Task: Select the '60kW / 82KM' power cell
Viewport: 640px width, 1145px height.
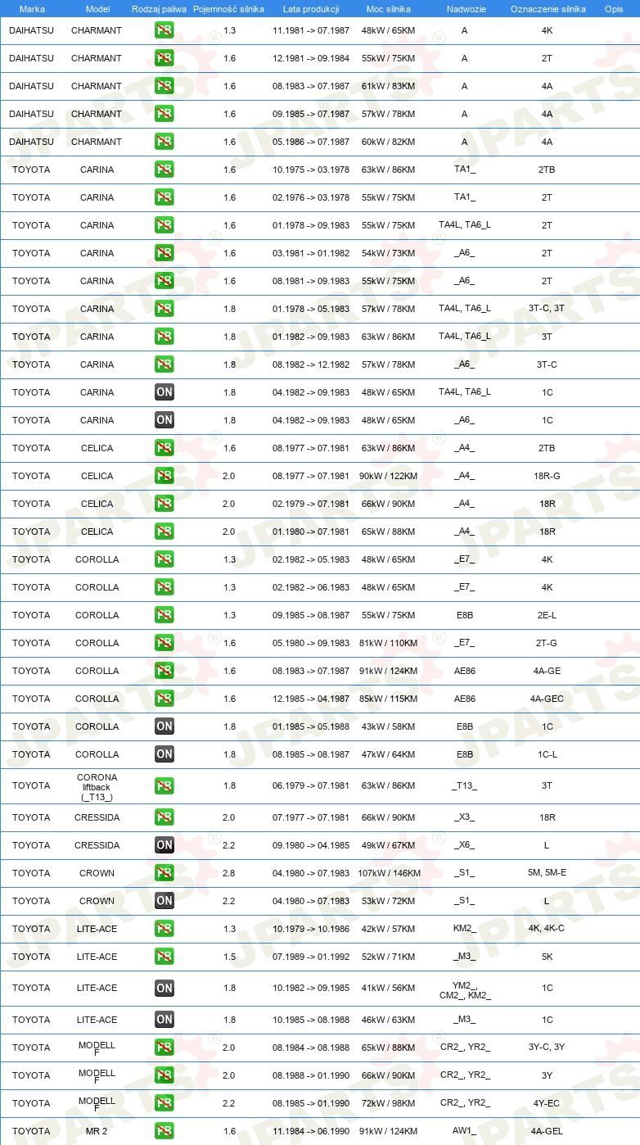Action: click(389, 142)
